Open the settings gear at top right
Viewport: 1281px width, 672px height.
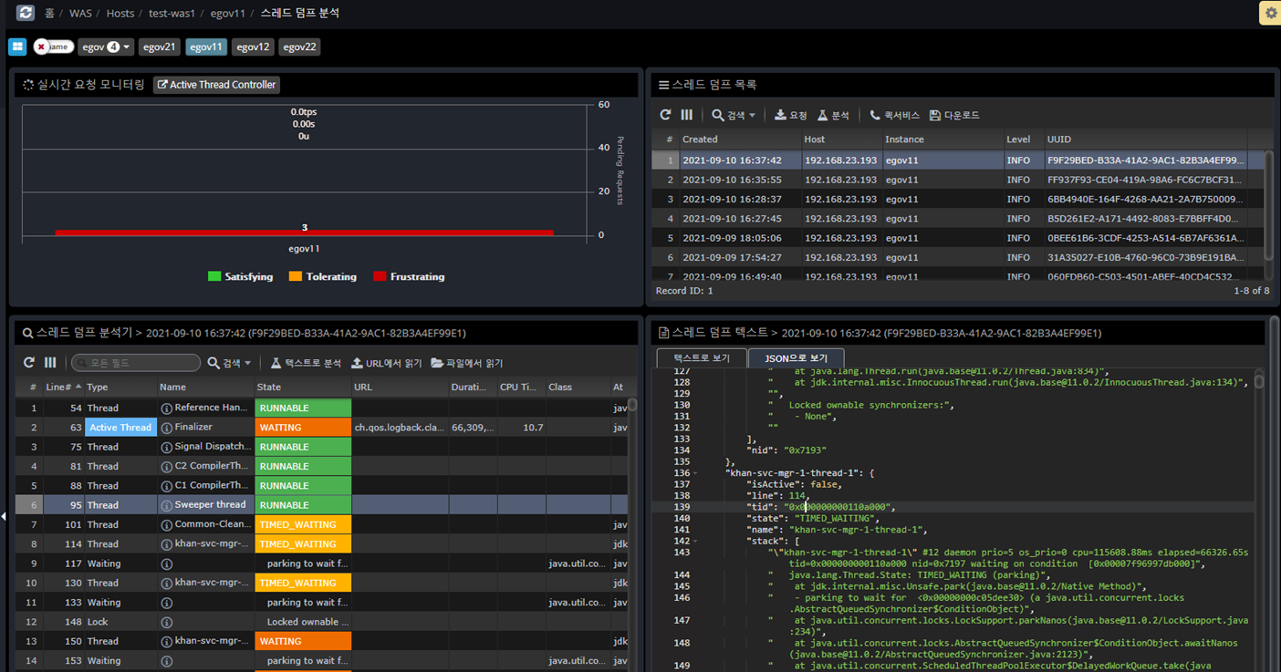pyautogui.click(x=1270, y=13)
